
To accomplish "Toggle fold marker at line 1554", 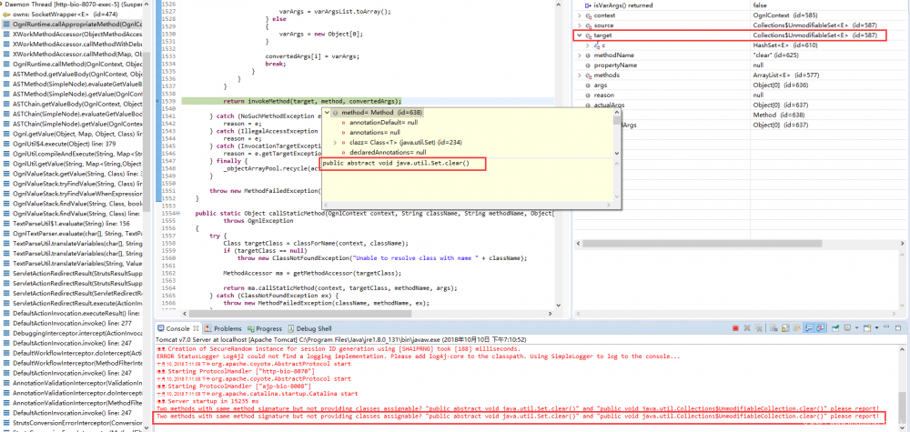I will click(x=177, y=214).
